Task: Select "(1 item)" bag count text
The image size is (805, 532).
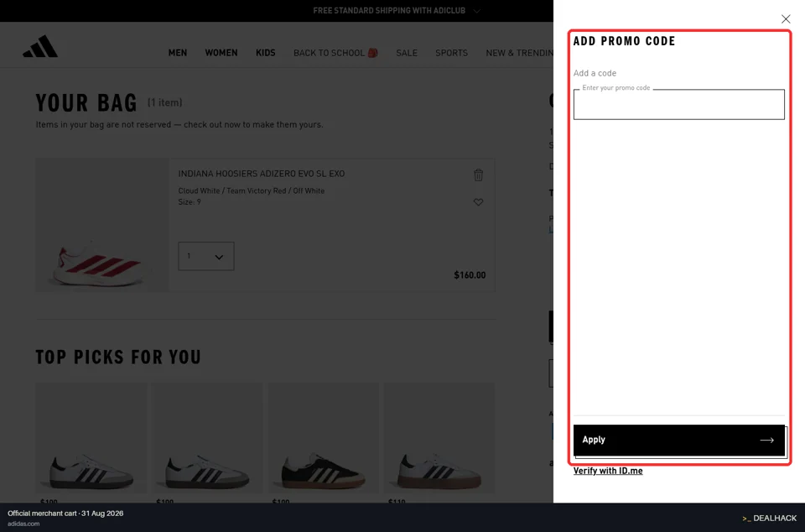Action: (x=165, y=102)
